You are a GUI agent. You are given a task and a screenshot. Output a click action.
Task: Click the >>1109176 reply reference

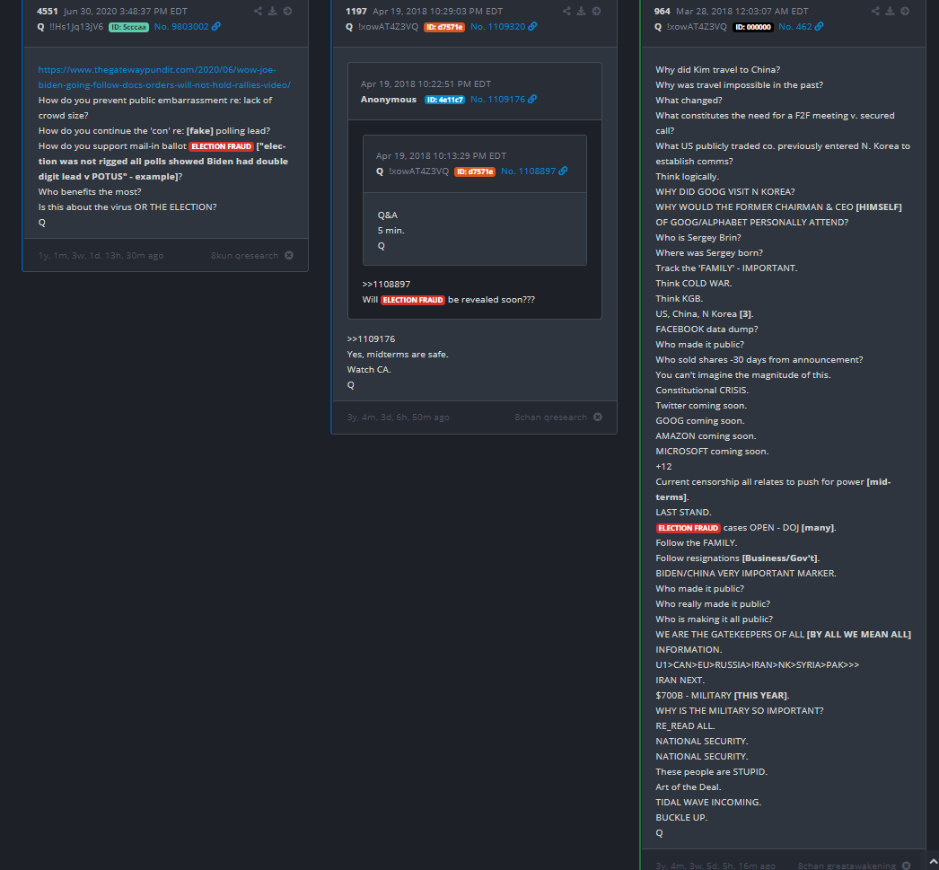[x=372, y=338]
